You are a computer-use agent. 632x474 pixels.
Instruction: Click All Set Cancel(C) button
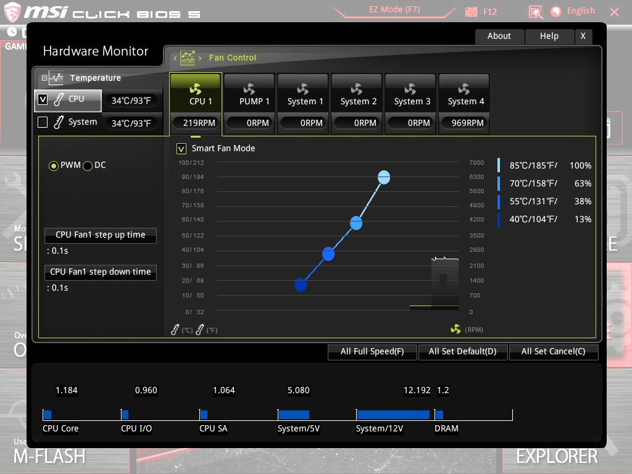coord(554,351)
